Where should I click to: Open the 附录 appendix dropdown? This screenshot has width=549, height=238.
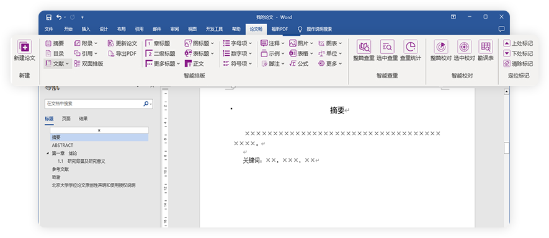(86, 43)
